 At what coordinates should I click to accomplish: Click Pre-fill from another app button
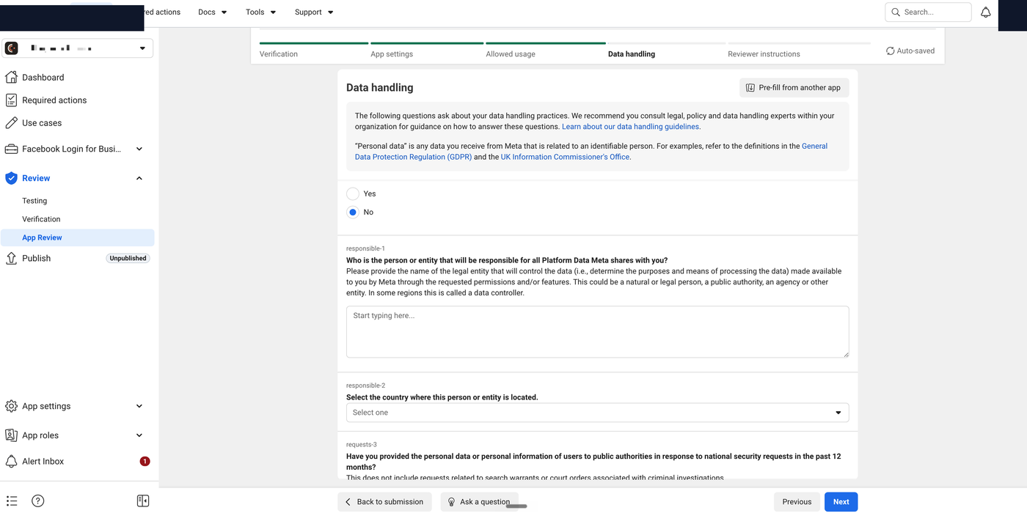pos(794,88)
